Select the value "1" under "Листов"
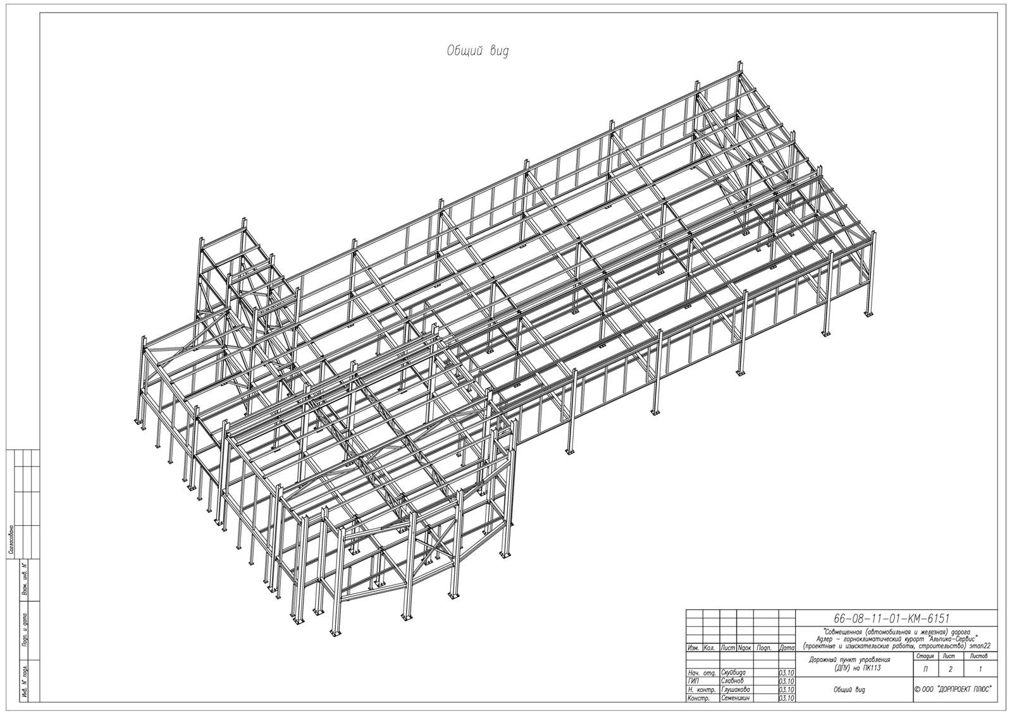The height and width of the screenshot is (714, 1012). tap(979, 669)
